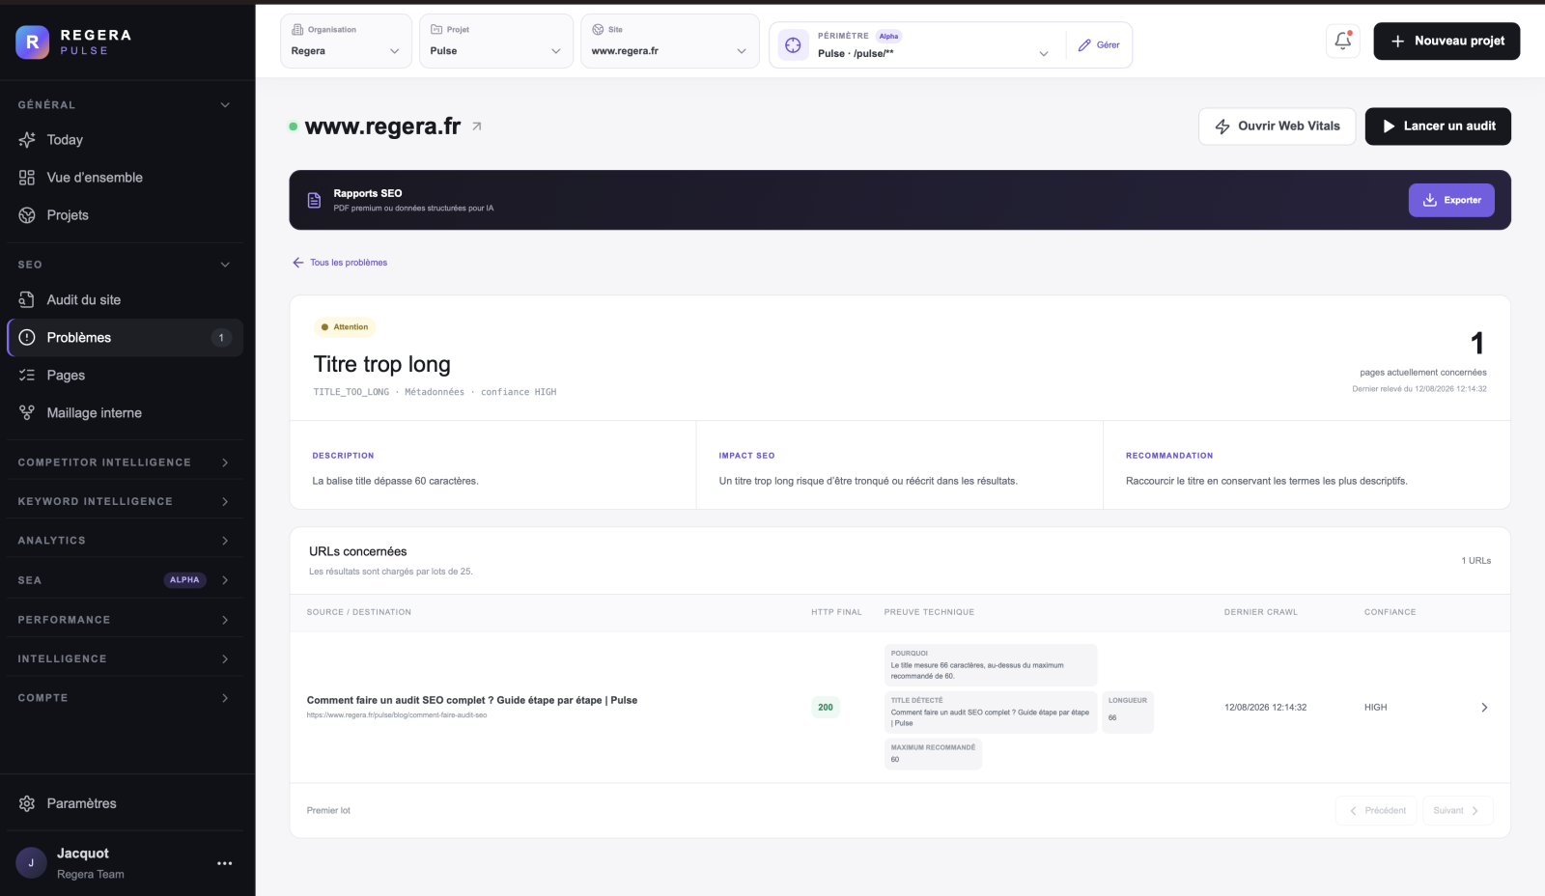The height and width of the screenshot is (896, 1545).
Task: Click the TITLE_TOO_LONG code text
Action: (x=351, y=392)
